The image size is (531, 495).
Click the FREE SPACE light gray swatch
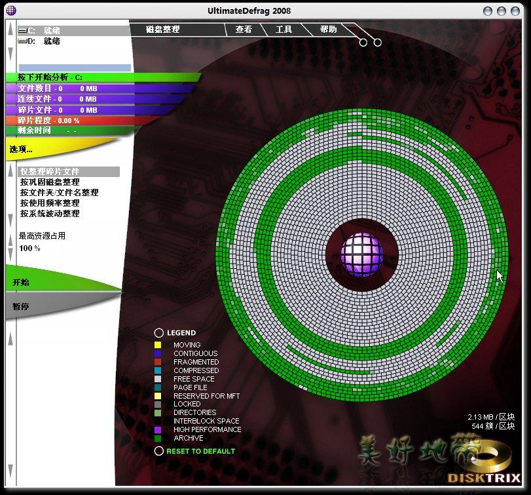click(x=158, y=379)
